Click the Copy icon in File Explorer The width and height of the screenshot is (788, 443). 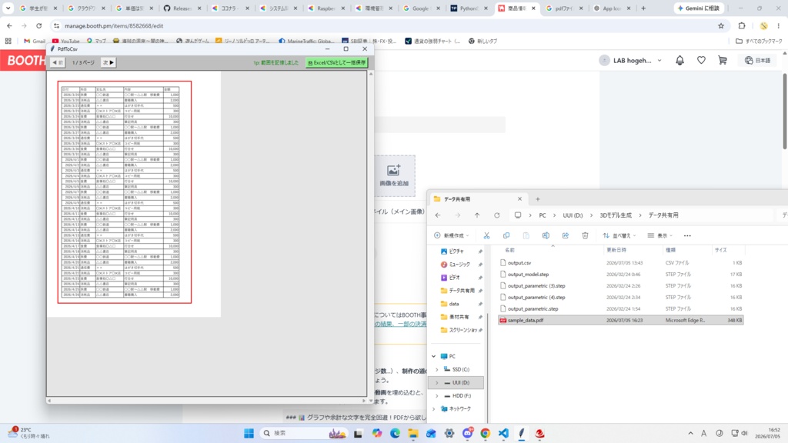point(506,235)
